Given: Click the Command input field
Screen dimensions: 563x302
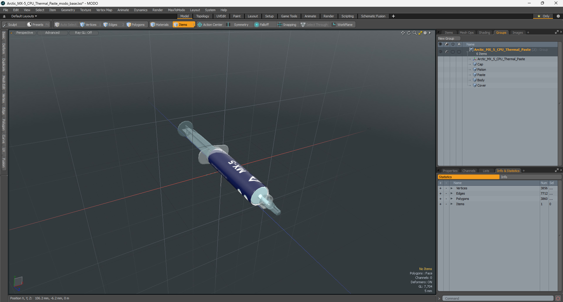Looking at the screenshot, I should coord(498,298).
